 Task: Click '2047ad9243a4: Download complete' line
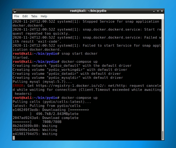click(x=45, y=118)
